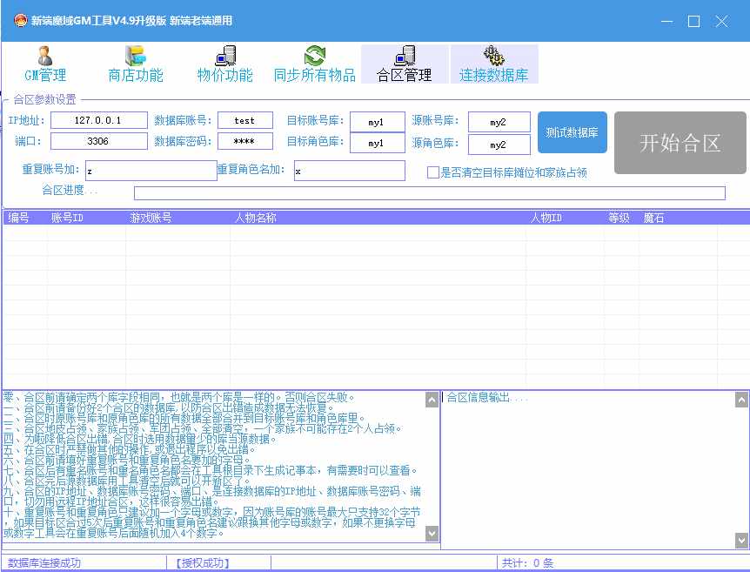Click the 【授权成功】 status text
The image size is (750, 572).
click(x=203, y=563)
